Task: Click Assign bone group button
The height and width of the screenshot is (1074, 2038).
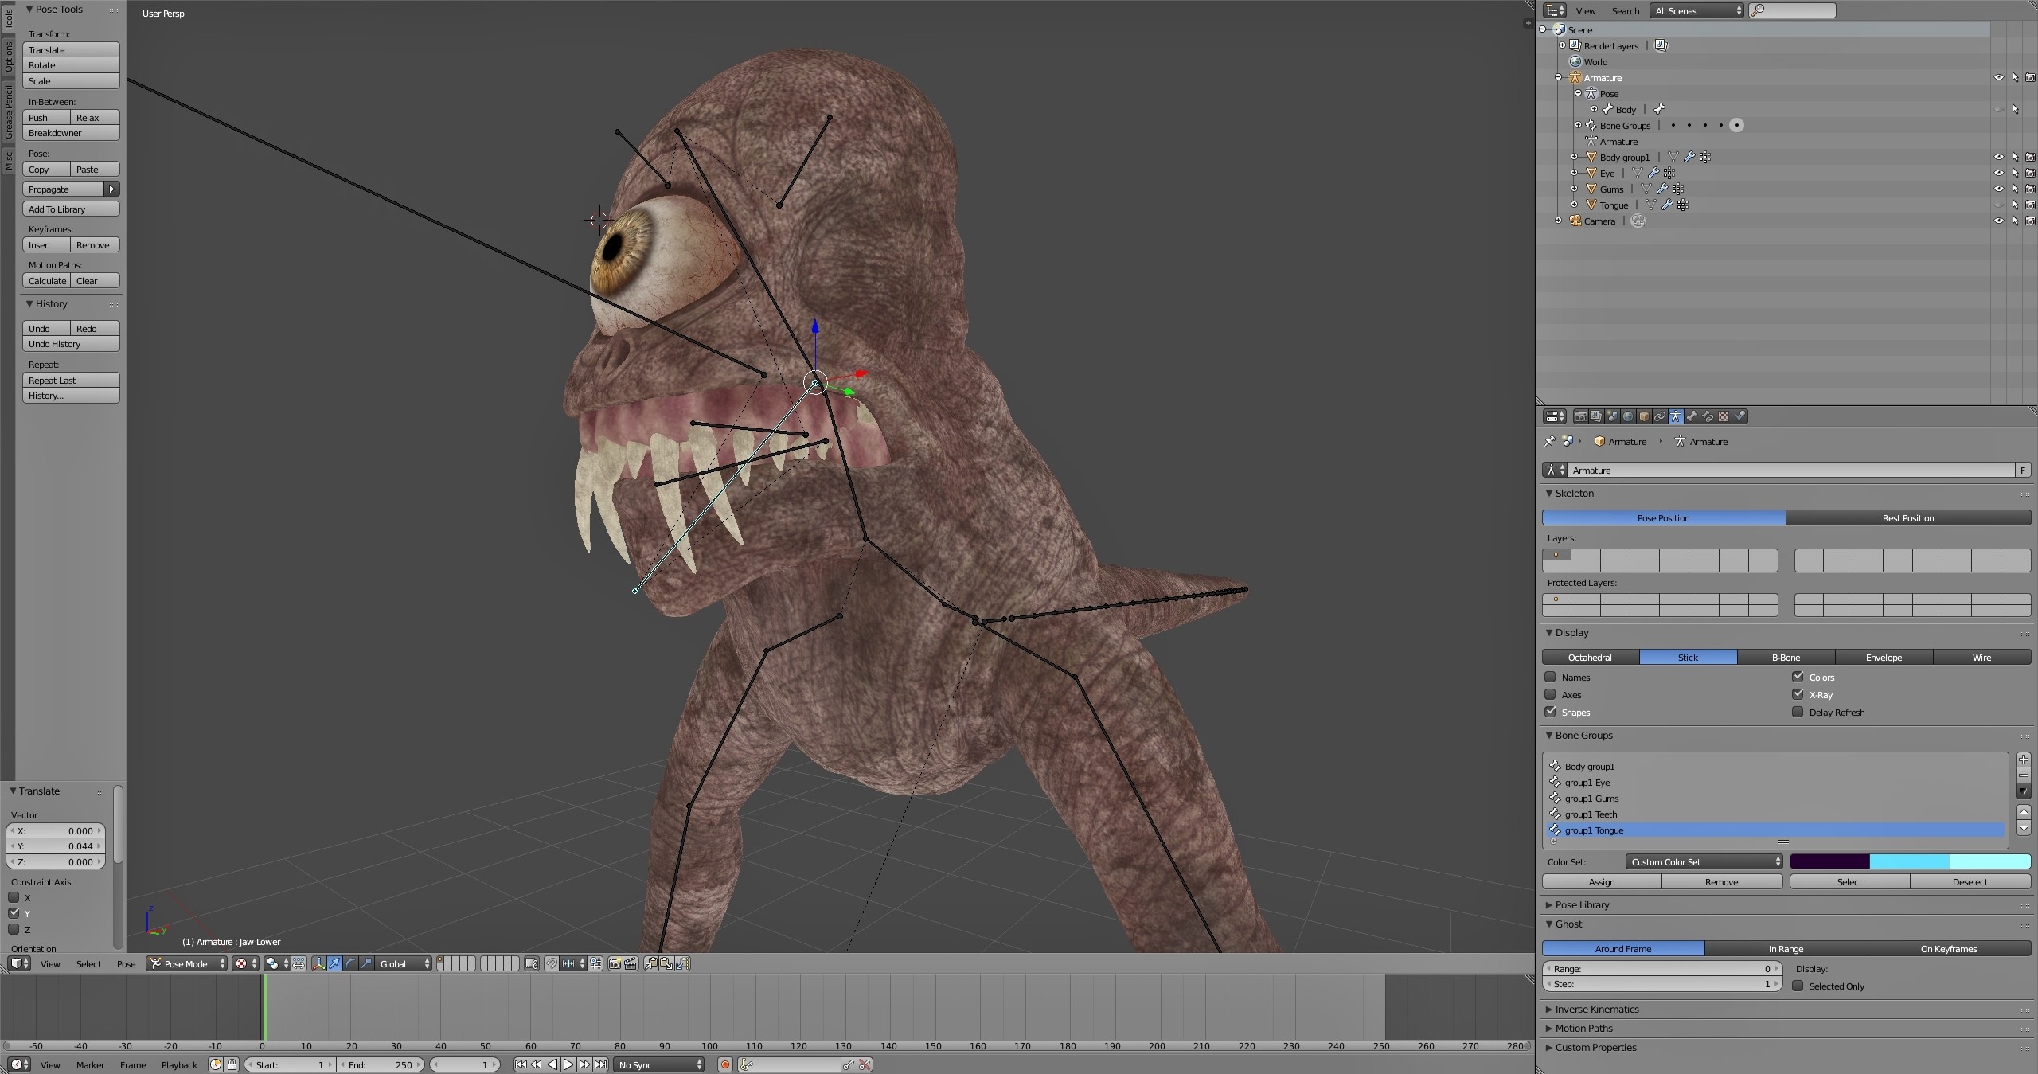Action: [1602, 881]
